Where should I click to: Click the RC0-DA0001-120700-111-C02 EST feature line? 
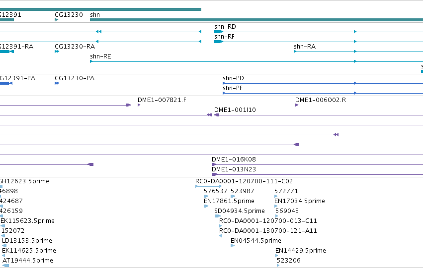coord(209,186)
